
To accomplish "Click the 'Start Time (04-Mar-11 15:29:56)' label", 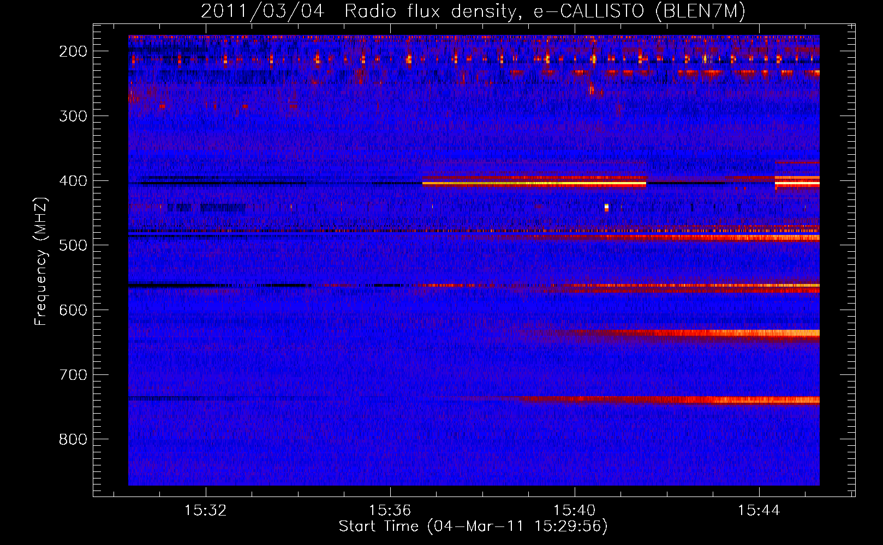I will click(473, 526).
